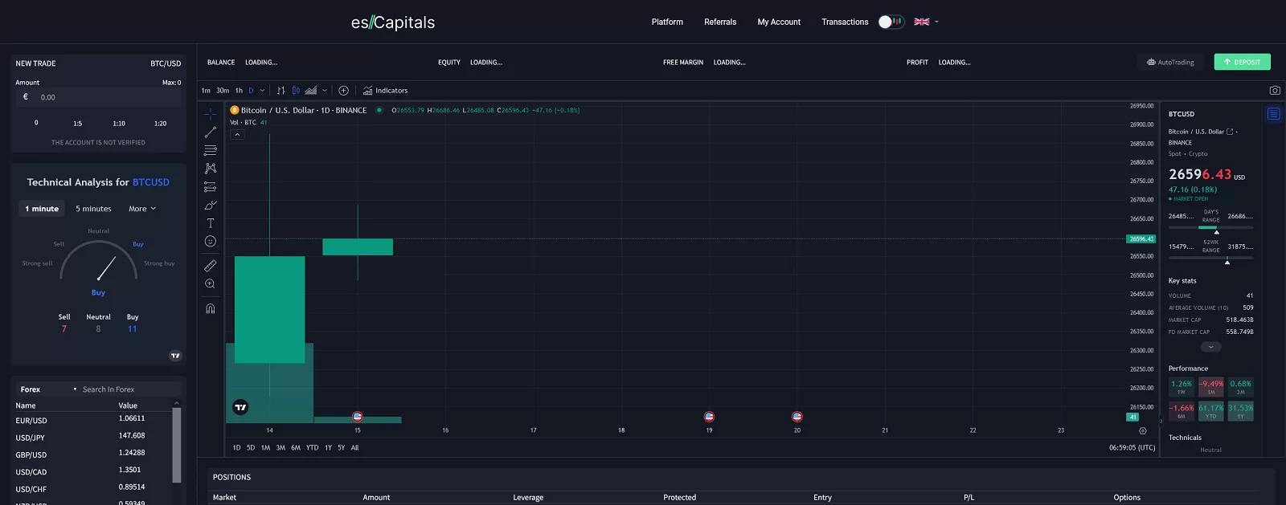Expand the chart style dropdown arrow
Screen dimensions: 1286x505
click(325, 91)
